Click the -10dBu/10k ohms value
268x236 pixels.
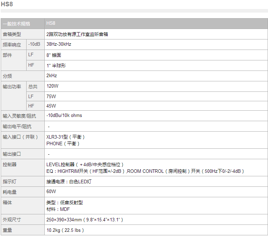[64, 116]
